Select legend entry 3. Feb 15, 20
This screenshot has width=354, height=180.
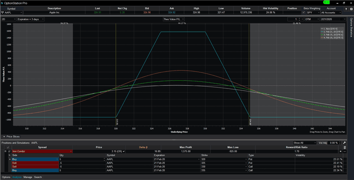pos(332,35)
